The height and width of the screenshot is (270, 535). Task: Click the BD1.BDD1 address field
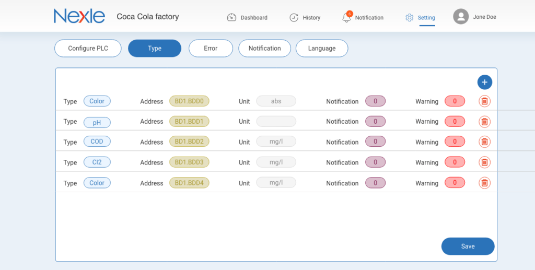coord(189,121)
